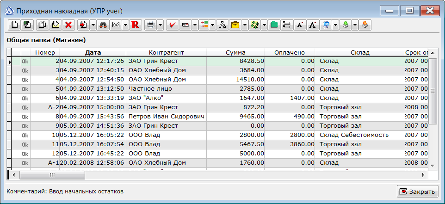Select the ЗАО "Алко" contractor cell
The image size is (445, 204).
167,98
